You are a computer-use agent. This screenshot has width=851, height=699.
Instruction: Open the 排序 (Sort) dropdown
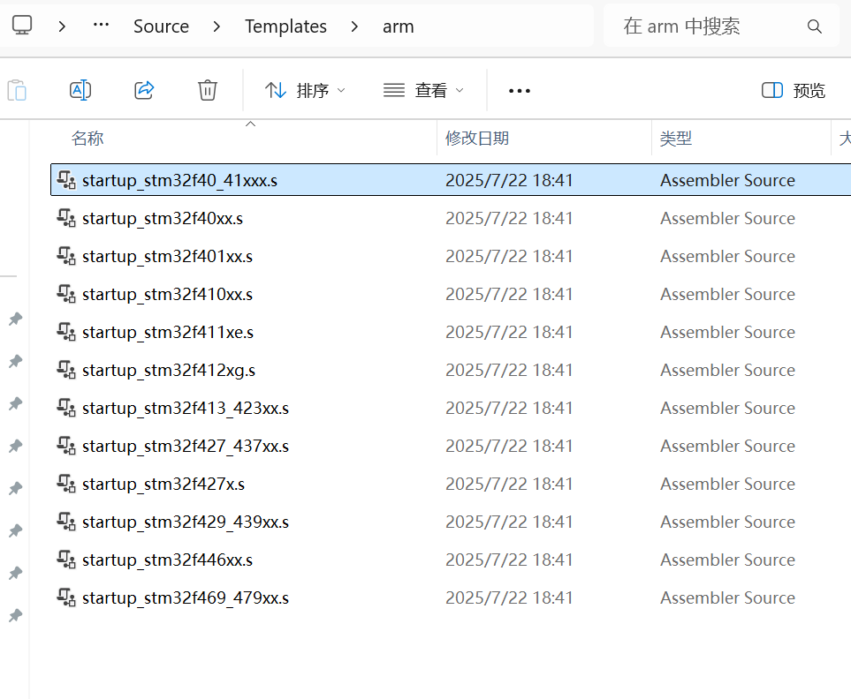[304, 89]
